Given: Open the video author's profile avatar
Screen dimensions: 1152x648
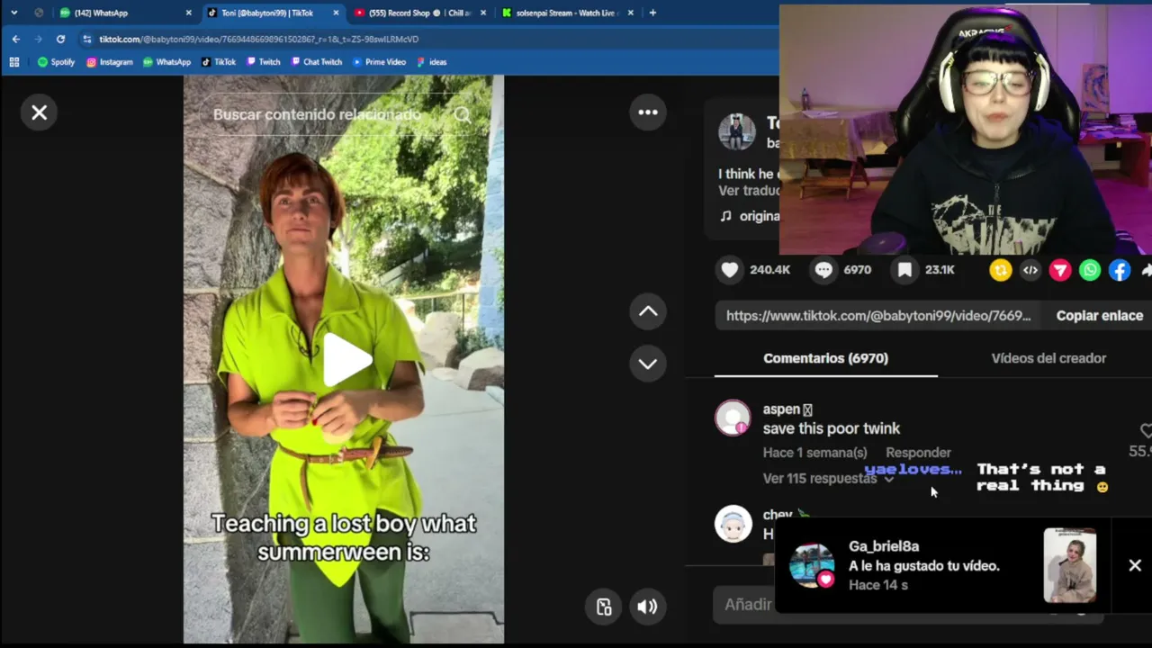Looking at the screenshot, I should coord(736,131).
